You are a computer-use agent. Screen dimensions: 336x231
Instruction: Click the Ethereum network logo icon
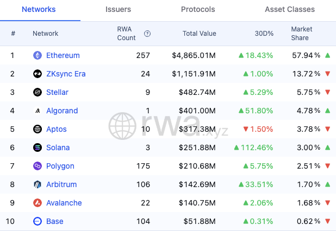click(38, 55)
